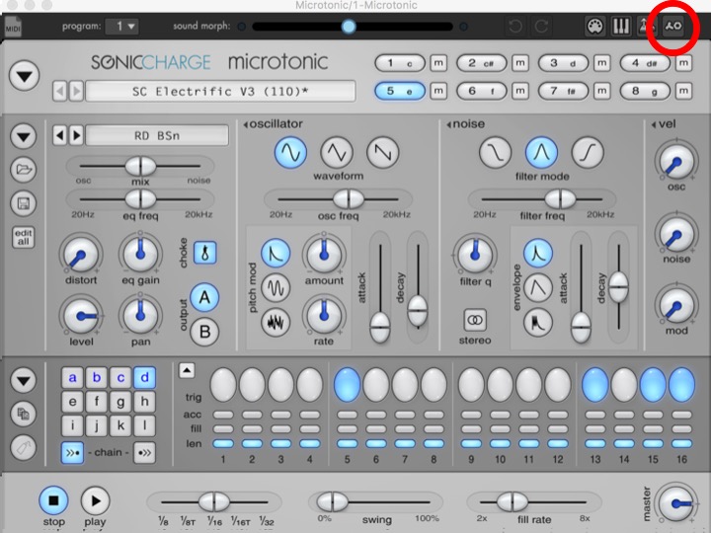This screenshot has width=711, height=533.
Task: Select pattern a
Action: [x=72, y=377]
